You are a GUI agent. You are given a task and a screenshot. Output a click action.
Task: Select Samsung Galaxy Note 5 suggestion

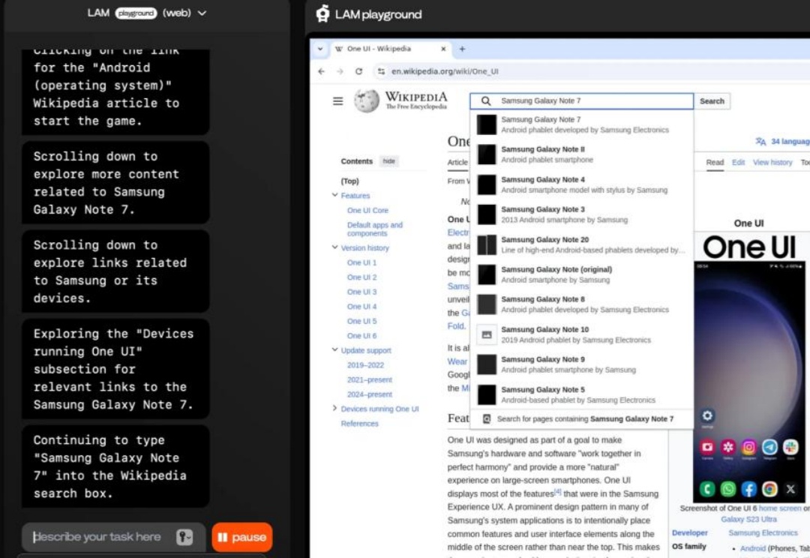click(582, 394)
